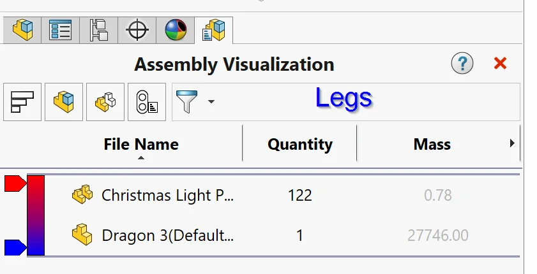
Task: Click the help question mark icon
Action: (462, 63)
